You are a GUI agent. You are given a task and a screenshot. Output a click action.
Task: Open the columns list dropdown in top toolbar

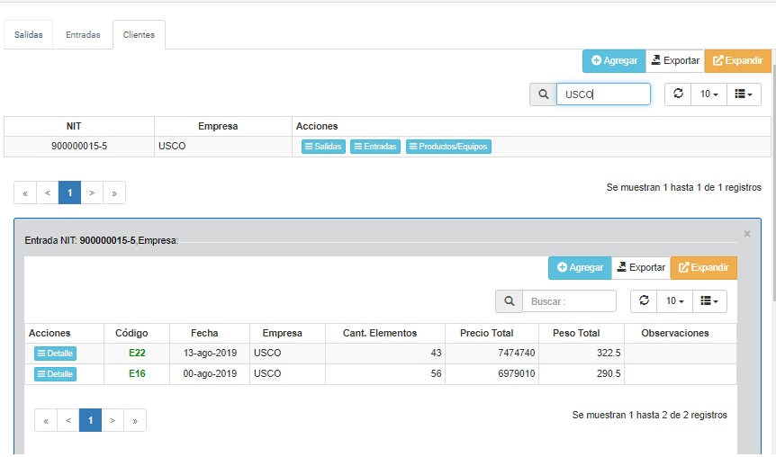pos(744,94)
